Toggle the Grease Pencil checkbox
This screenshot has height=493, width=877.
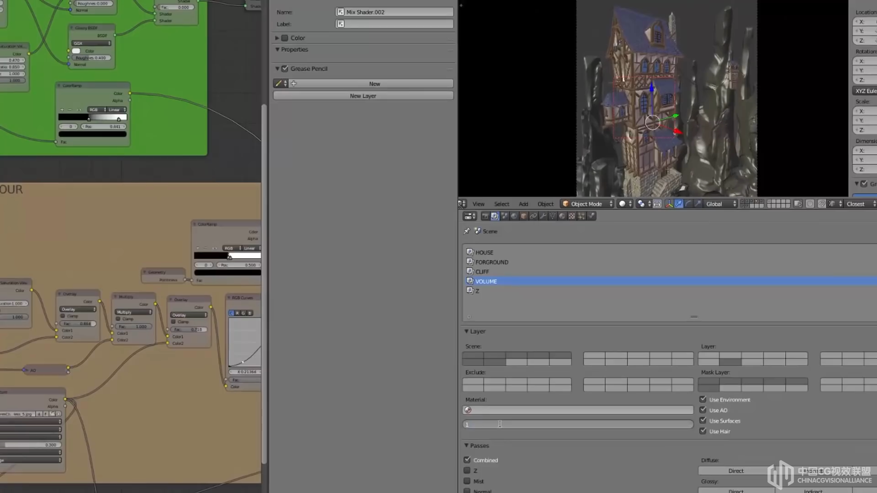point(285,68)
